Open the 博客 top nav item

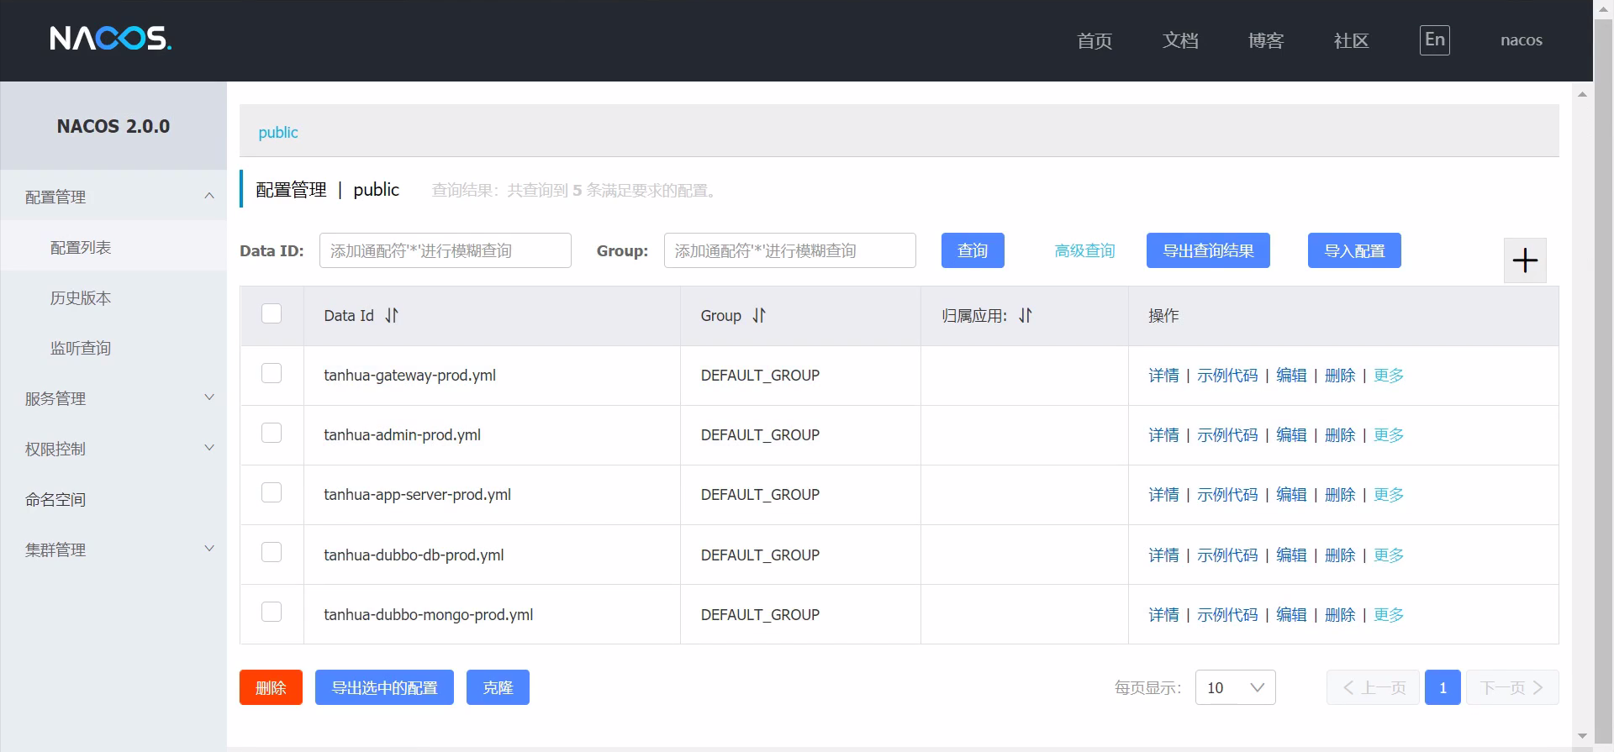1266,40
